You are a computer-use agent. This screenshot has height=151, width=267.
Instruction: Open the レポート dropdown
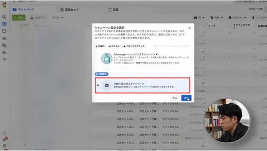[x=237, y=18]
